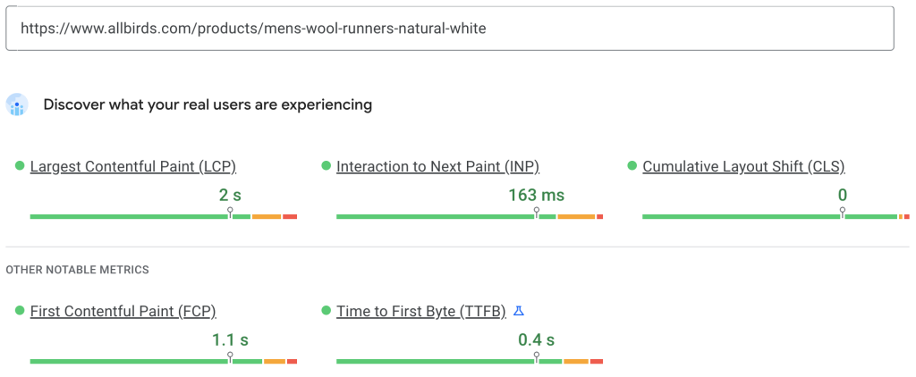
Task: Click the percentile marker pin on FCP bar
Action: [x=230, y=357]
